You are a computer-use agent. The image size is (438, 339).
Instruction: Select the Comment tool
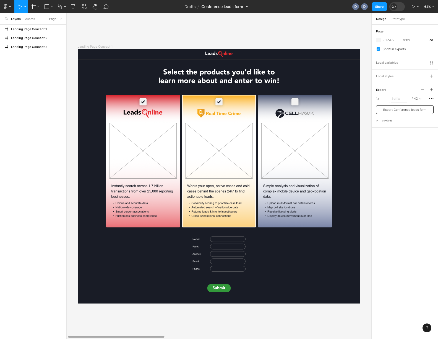pyautogui.click(x=106, y=7)
